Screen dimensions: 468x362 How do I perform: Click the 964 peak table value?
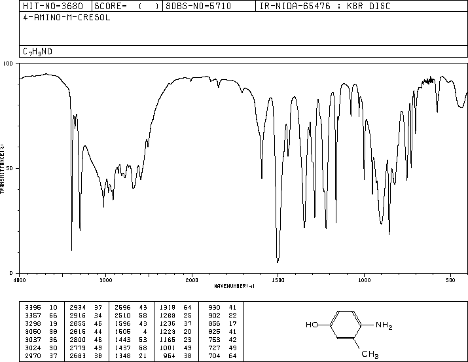170,355
